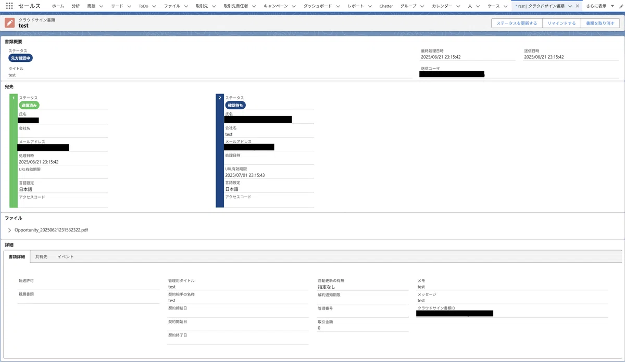625x362 pixels.
Task: Go to the ホーム tab
Action: click(58, 6)
